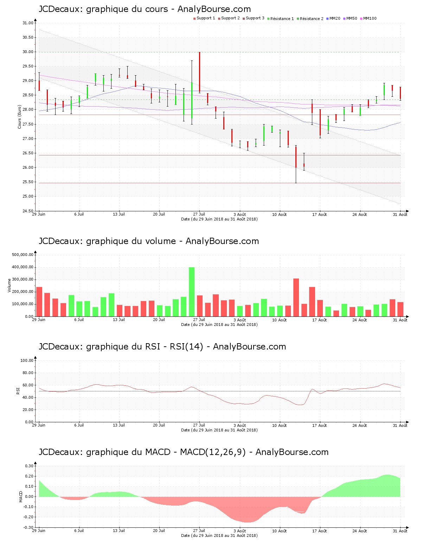Click the tallest green volume bar near 27 Juillet
Image resolution: width=422 pixels, height=545 pixels.
click(192, 292)
